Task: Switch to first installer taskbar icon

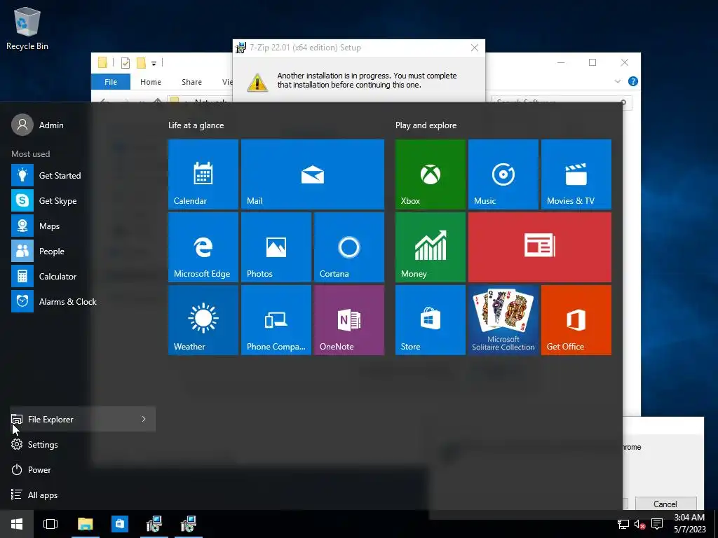Action: coord(154,524)
